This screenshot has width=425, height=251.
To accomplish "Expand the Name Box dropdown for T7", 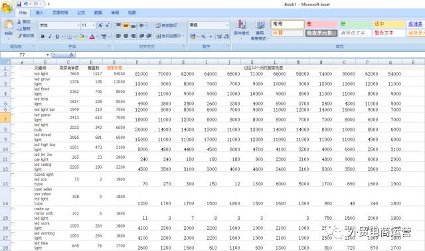I will point(48,54).
